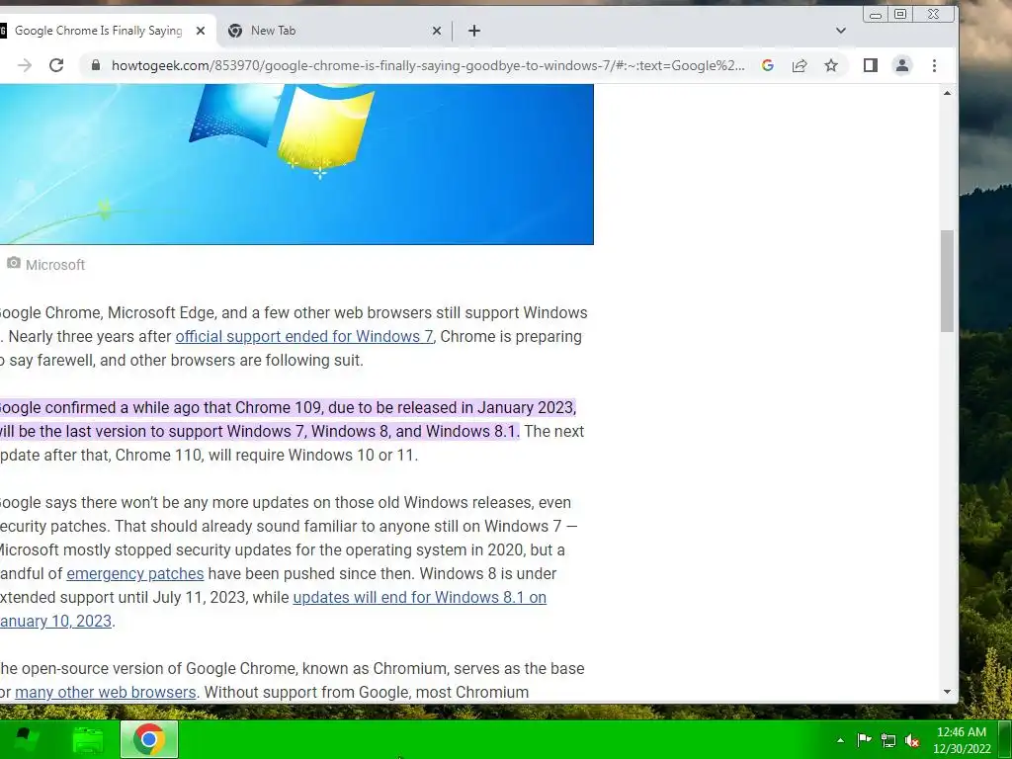Image resolution: width=1012 pixels, height=759 pixels.
Task: Go forward with the arrow button
Action: (x=25, y=65)
